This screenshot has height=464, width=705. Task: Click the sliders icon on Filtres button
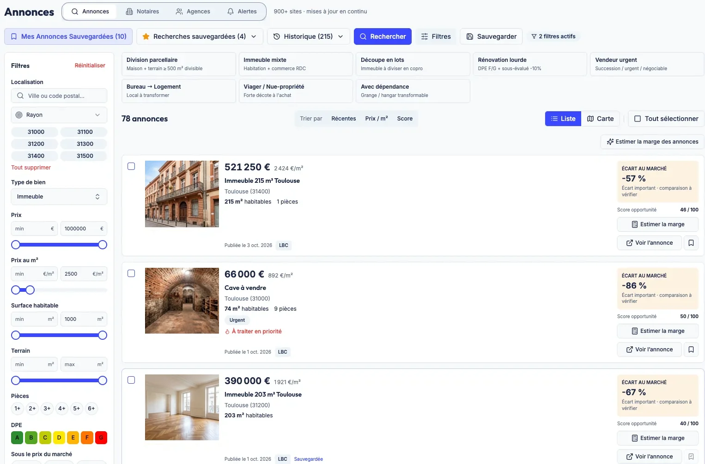(x=425, y=36)
